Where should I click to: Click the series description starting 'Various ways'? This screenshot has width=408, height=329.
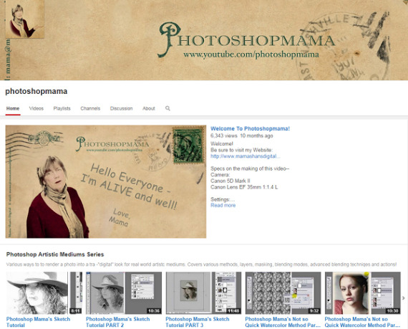point(201,264)
